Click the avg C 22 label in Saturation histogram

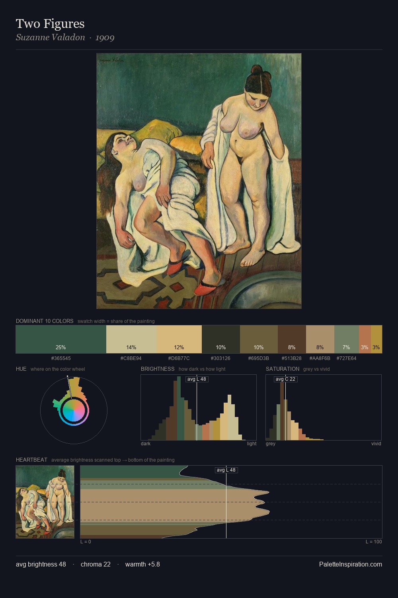pyautogui.click(x=285, y=379)
